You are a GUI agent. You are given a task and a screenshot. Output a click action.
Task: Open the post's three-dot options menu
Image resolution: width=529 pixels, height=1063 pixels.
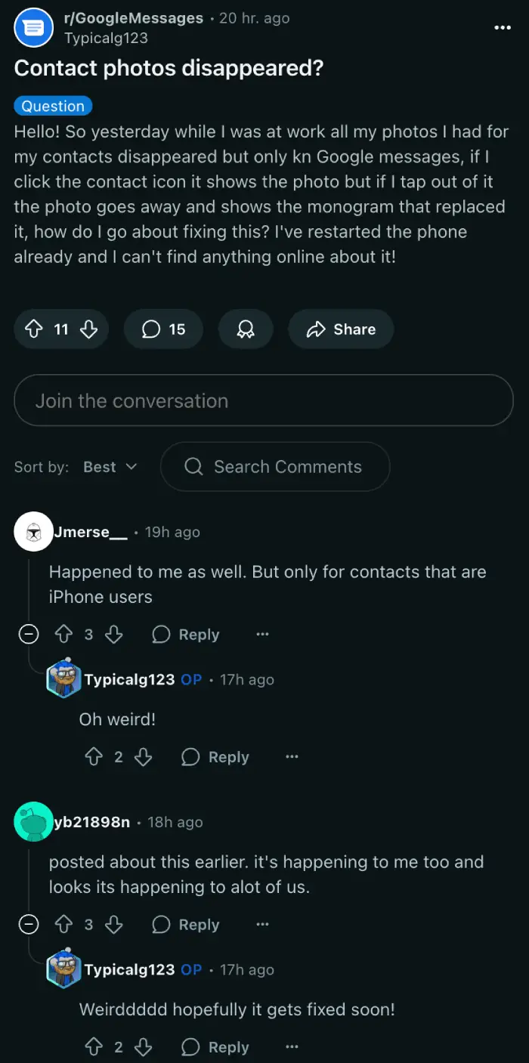(x=503, y=27)
